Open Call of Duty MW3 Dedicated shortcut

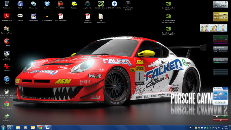pyautogui.click(x=168, y=18)
